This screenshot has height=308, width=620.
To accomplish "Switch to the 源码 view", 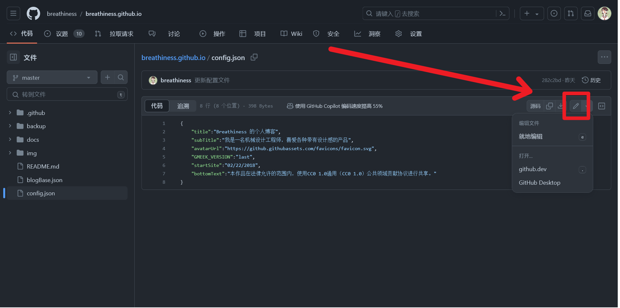I will [x=535, y=106].
